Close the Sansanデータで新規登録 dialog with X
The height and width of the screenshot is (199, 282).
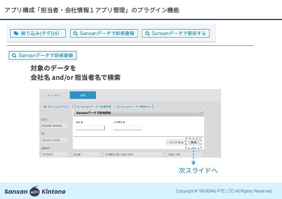(201, 113)
